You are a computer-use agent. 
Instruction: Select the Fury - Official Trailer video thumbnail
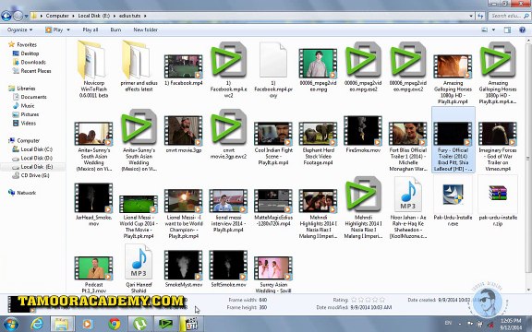(x=453, y=134)
